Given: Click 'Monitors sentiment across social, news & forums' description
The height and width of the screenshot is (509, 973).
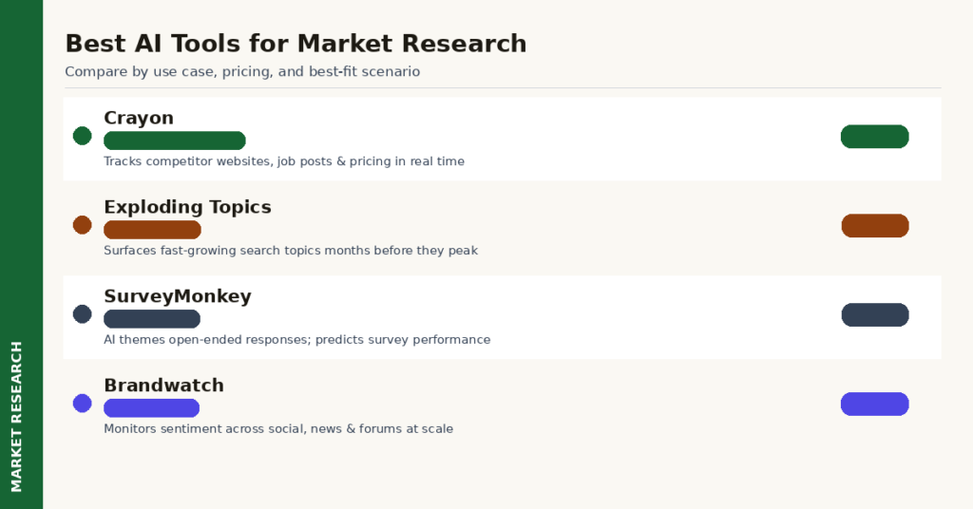Looking at the screenshot, I should click(x=278, y=429).
